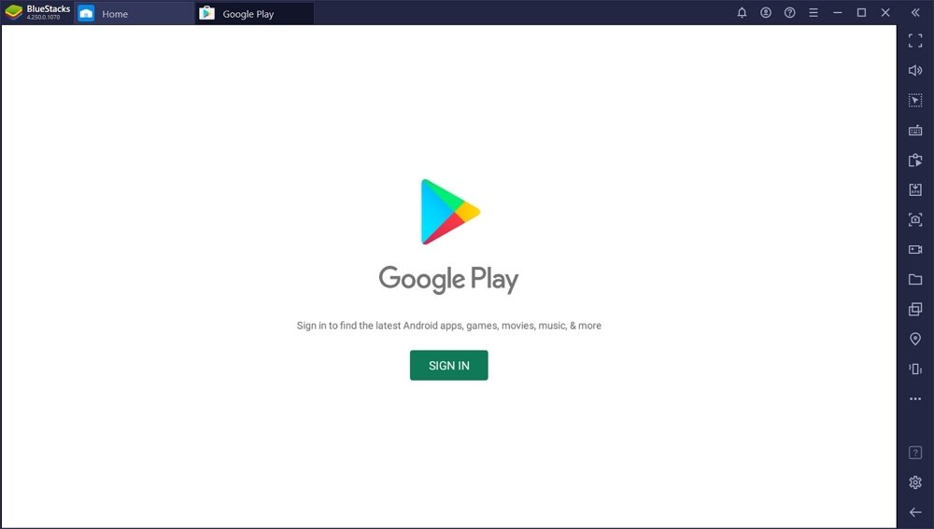Click the 'Google Play' heading text
The height and width of the screenshot is (529, 934).
click(448, 279)
